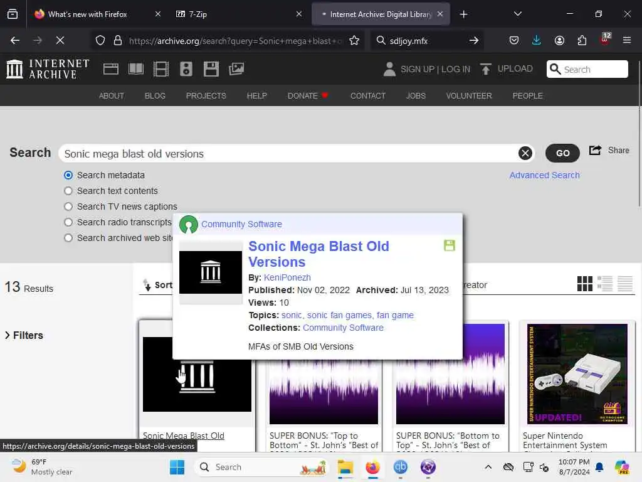Open the Audio speaker icon

(186, 69)
